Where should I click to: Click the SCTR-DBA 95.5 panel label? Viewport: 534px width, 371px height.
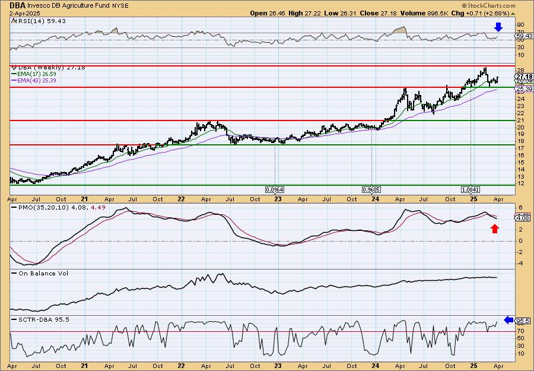43,320
